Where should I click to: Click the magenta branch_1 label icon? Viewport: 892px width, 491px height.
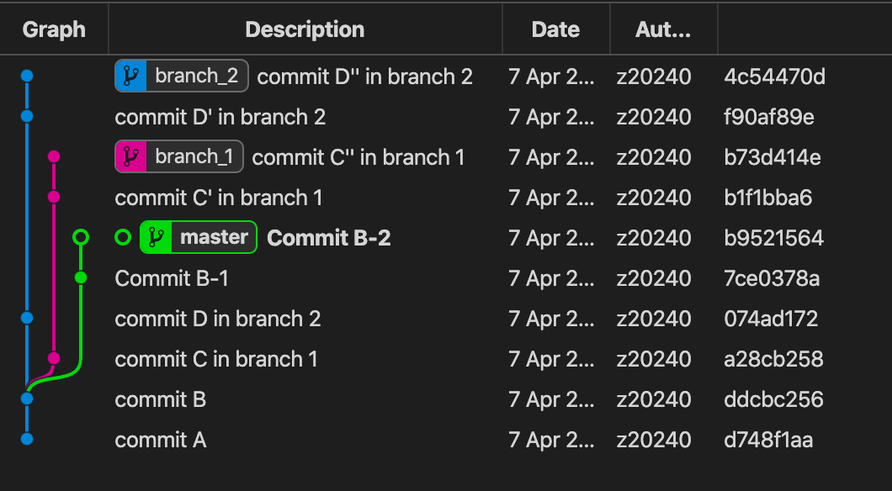click(130, 157)
